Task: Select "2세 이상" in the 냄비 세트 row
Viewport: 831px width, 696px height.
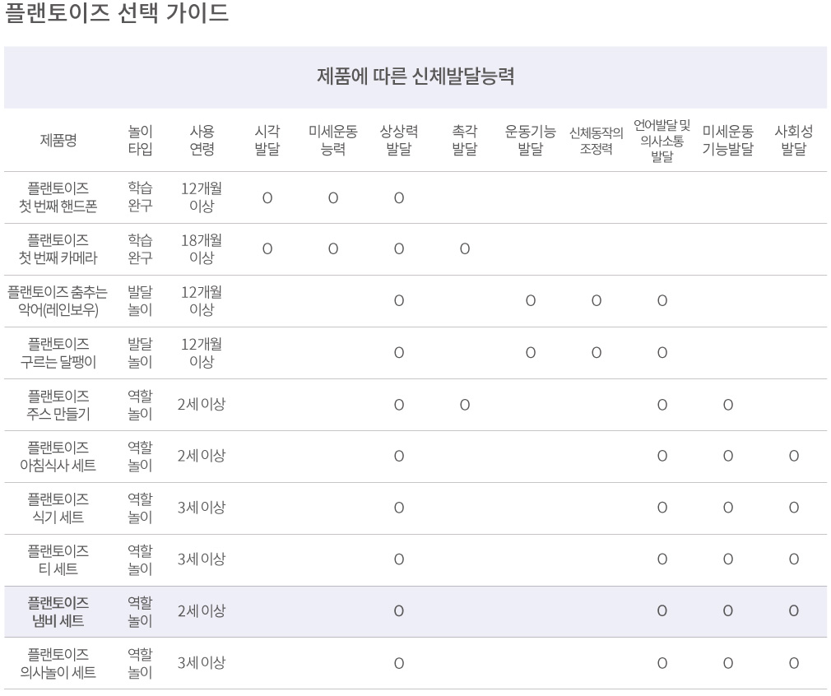Action: 202,611
